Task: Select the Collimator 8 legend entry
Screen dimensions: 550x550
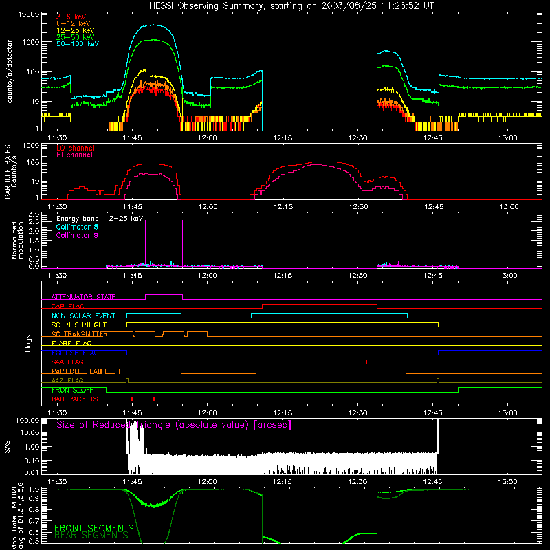Action: pos(77,227)
